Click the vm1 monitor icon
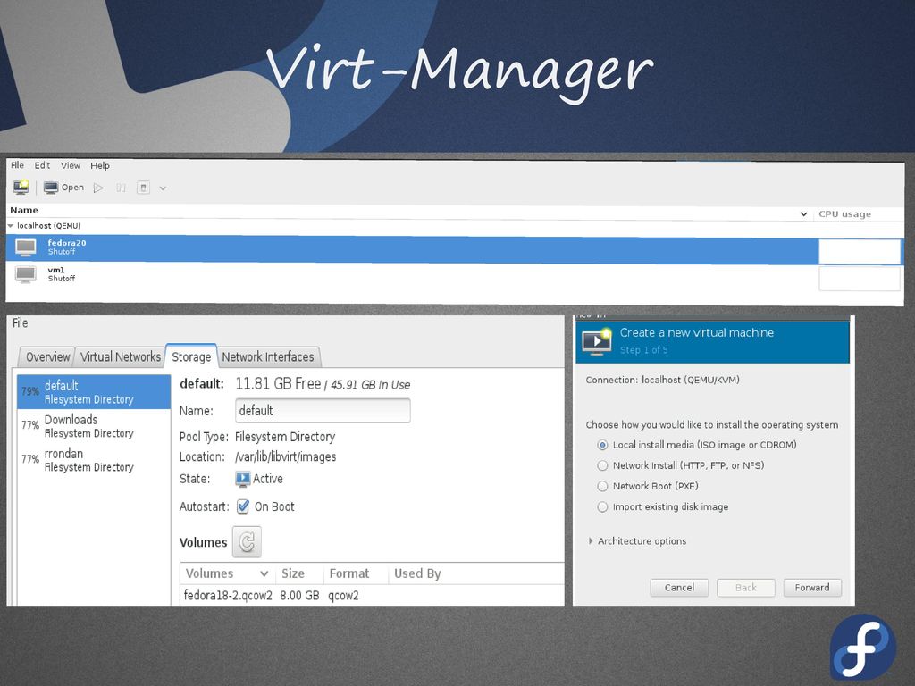This screenshot has height=686, width=915. point(26,274)
